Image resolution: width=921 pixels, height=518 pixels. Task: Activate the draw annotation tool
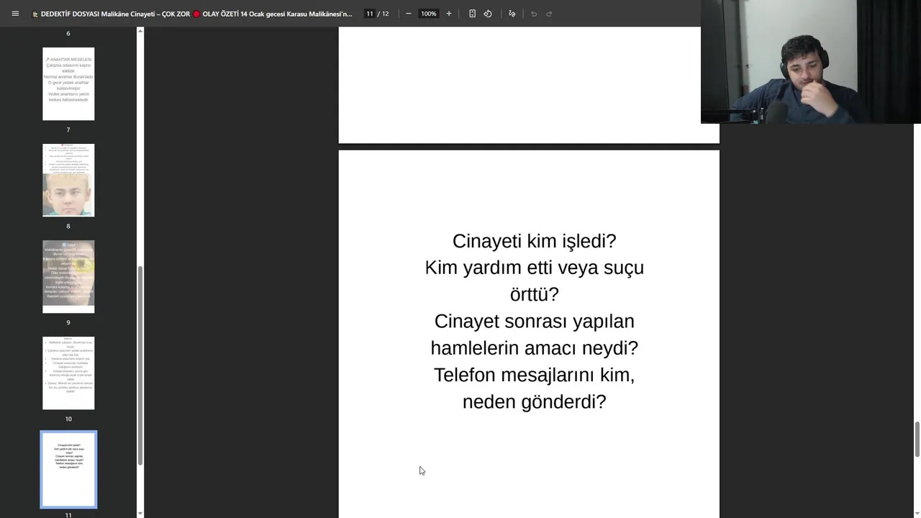(x=512, y=14)
